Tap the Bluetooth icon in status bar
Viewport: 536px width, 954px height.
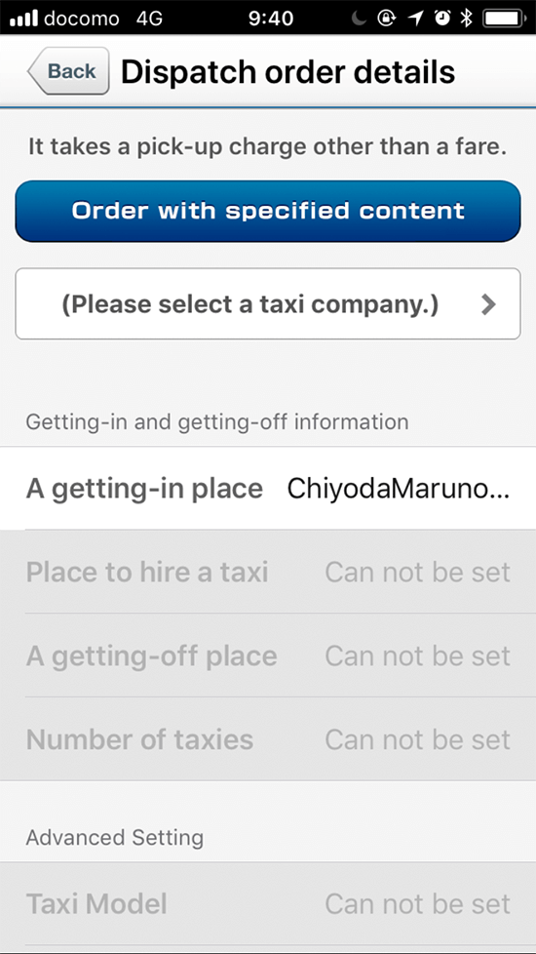click(x=466, y=19)
